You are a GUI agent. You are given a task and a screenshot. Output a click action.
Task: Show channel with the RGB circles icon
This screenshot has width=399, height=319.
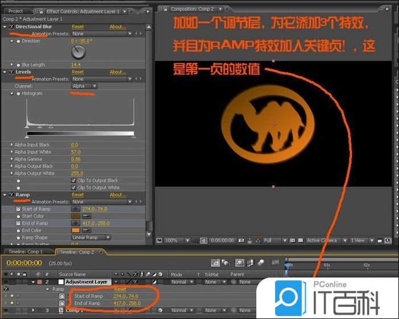pyautogui.click(x=258, y=240)
